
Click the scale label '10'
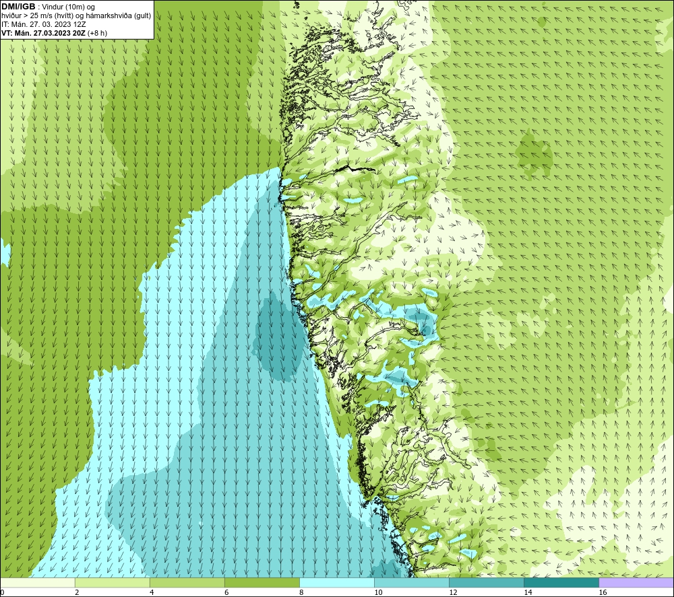click(x=378, y=593)
